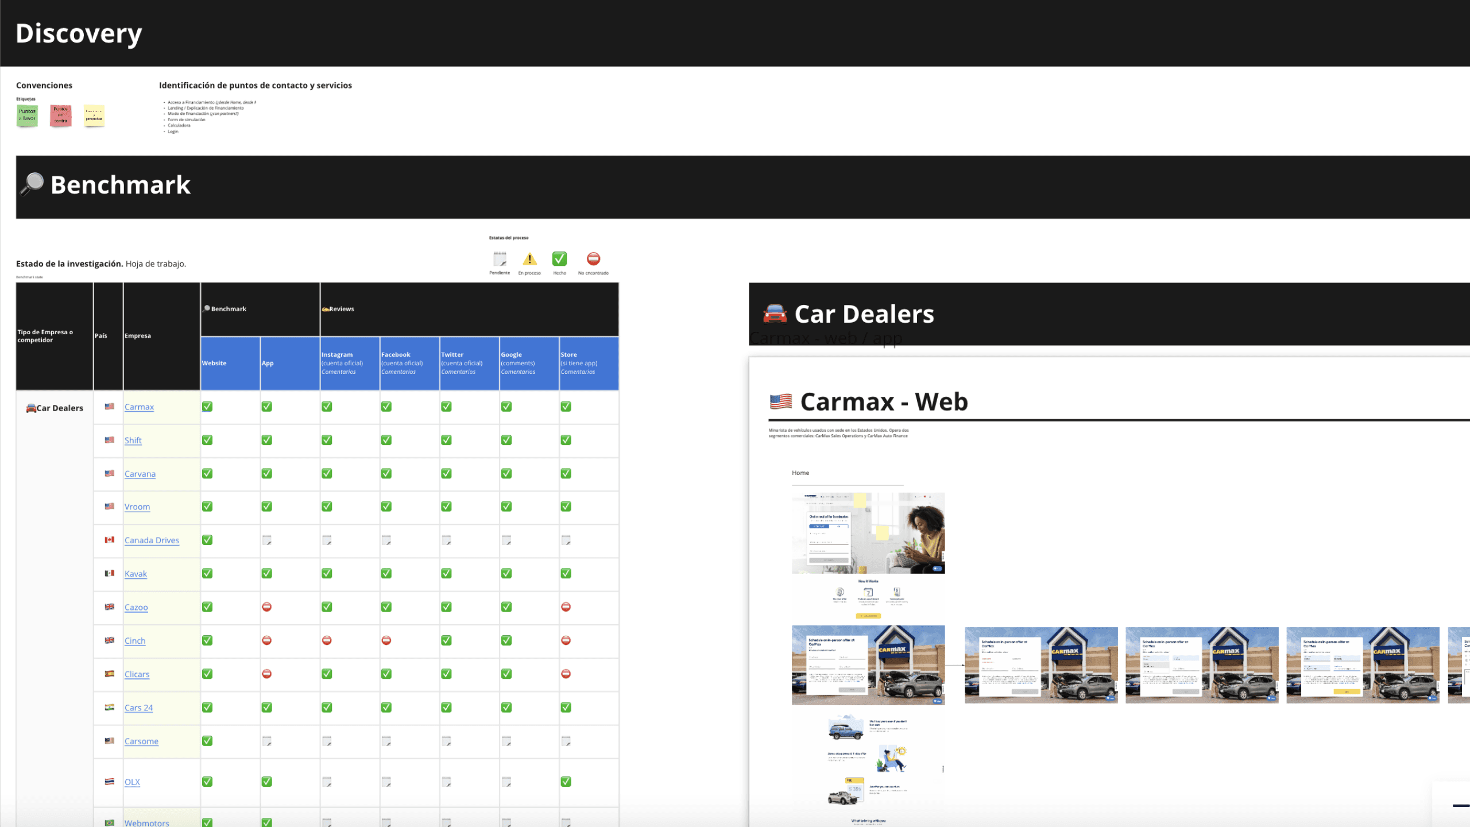This screenshot has height=827, width=1470.
Task: Select the Twitter column header cell
Action: [x=469, y=363]
